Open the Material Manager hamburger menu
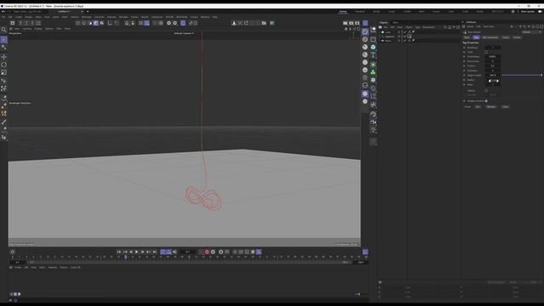 11,268
